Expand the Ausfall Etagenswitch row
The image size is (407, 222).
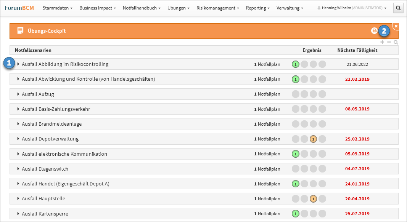[18, 169]
